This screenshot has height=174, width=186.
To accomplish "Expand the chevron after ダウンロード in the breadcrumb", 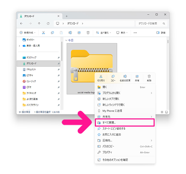I will pyautogui.click(x=82, y=24).
